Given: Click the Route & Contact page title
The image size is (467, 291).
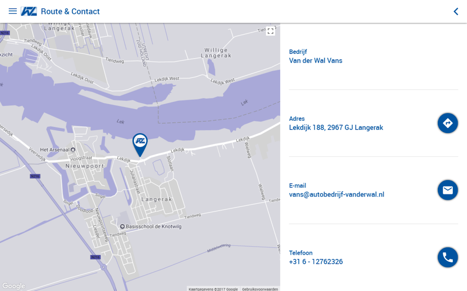Looking at the screenshot, I should 70,11.
